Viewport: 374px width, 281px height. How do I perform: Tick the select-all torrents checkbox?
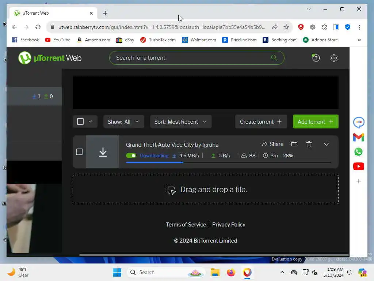tap(80, 121)
